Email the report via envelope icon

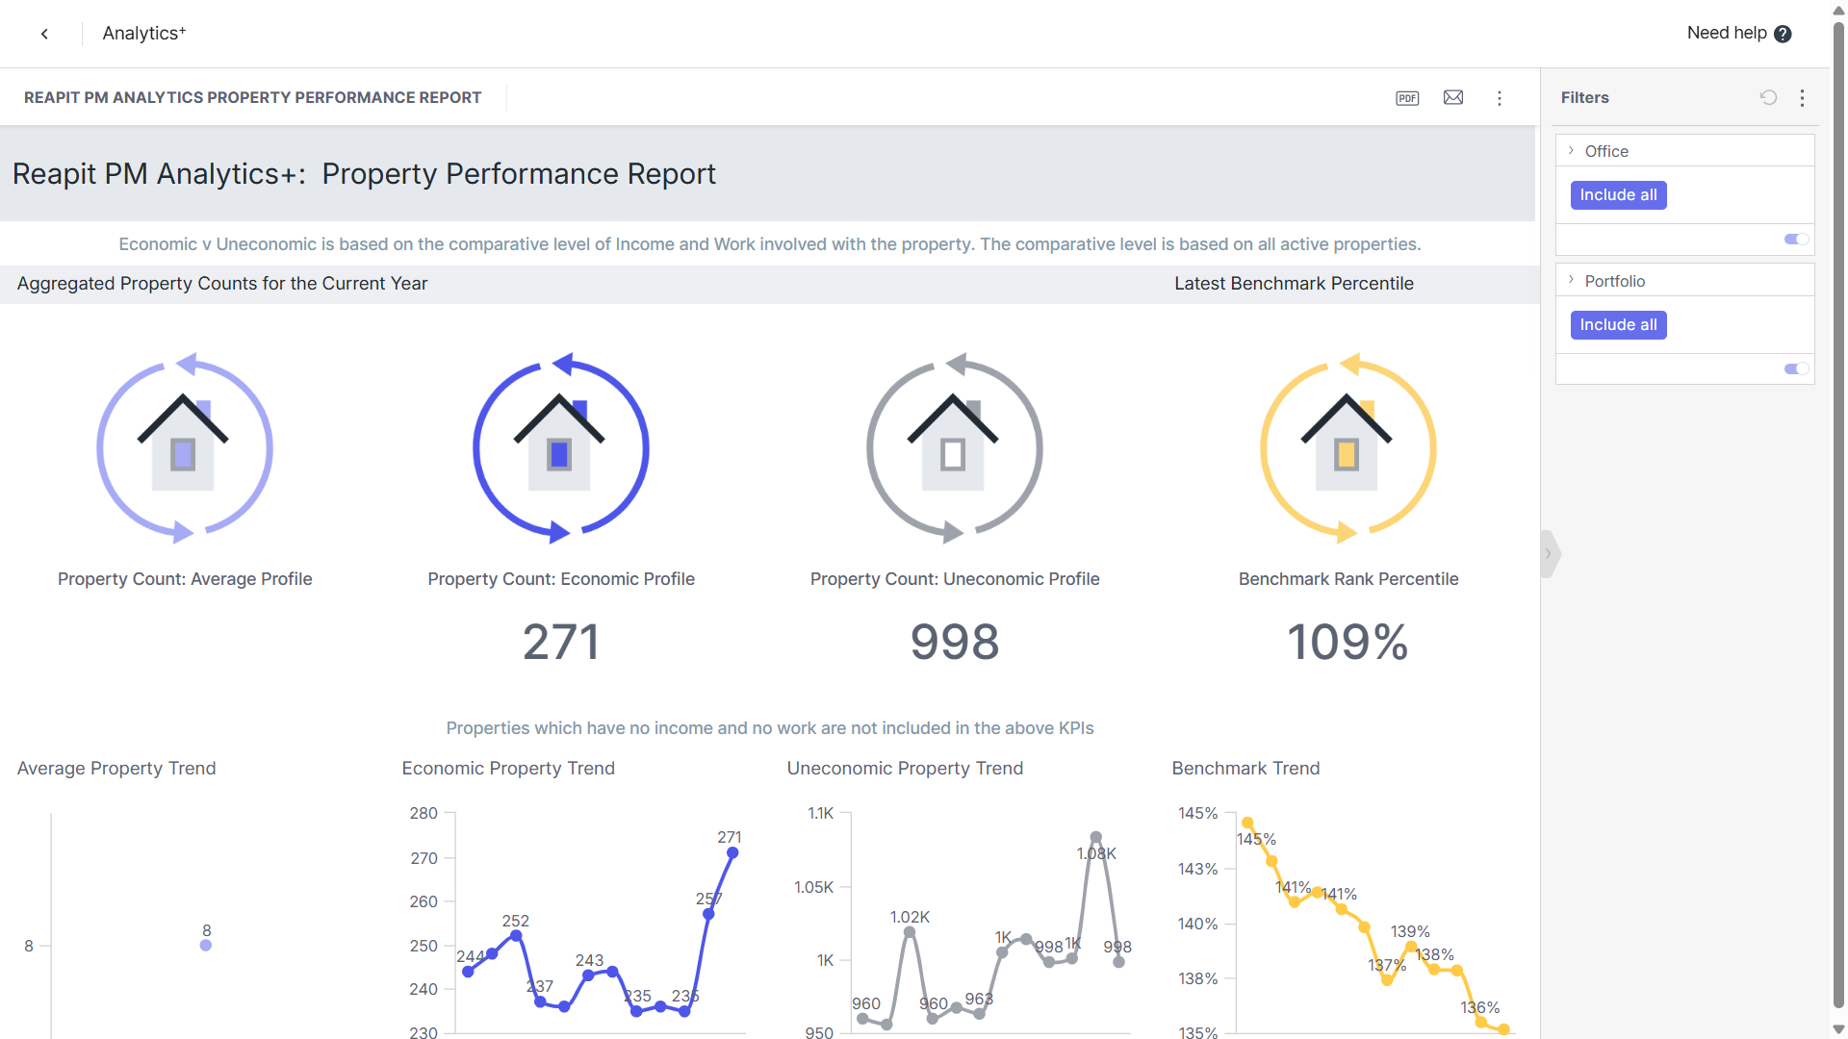coord(1453,98)
